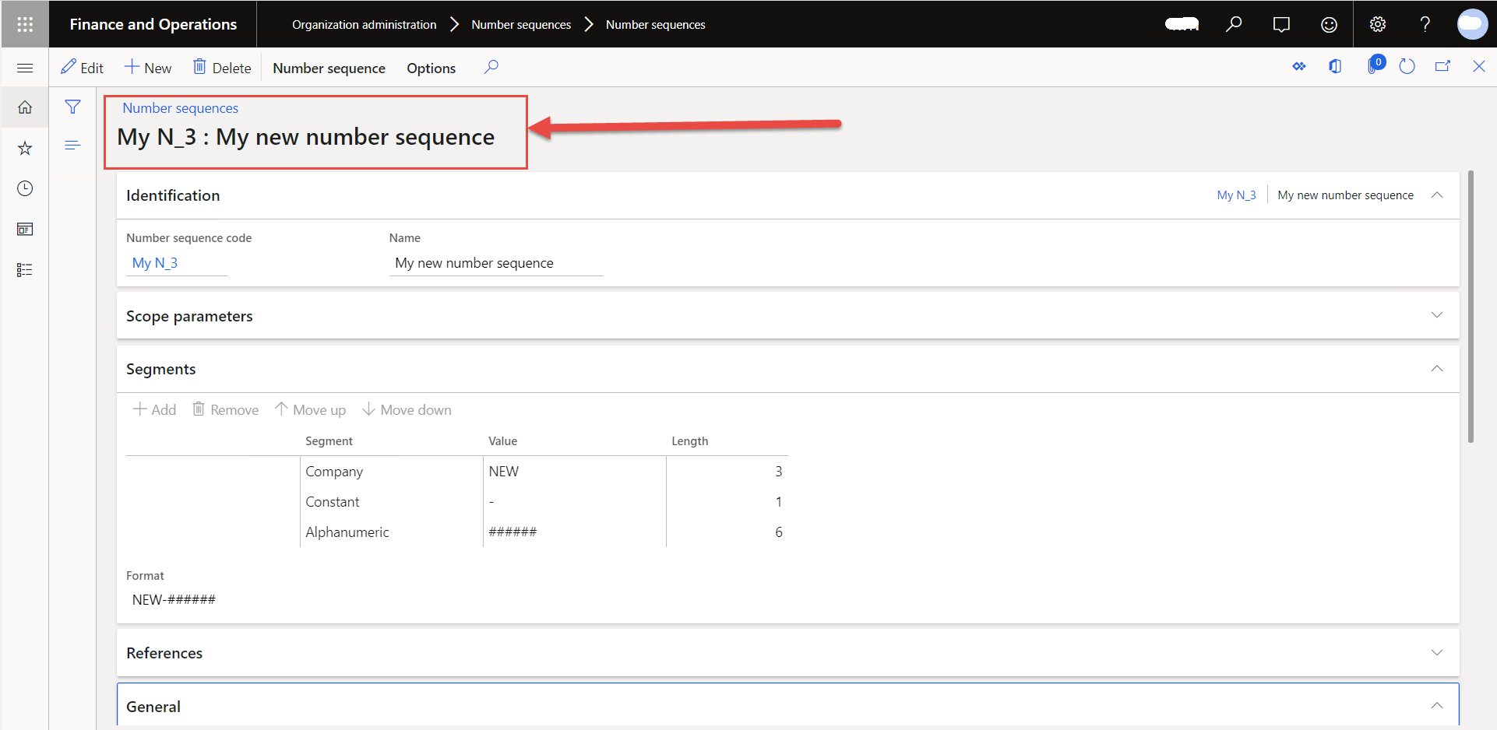Click the action pane search magnifier
This screenshot has width=1497, height=730.
491,68
